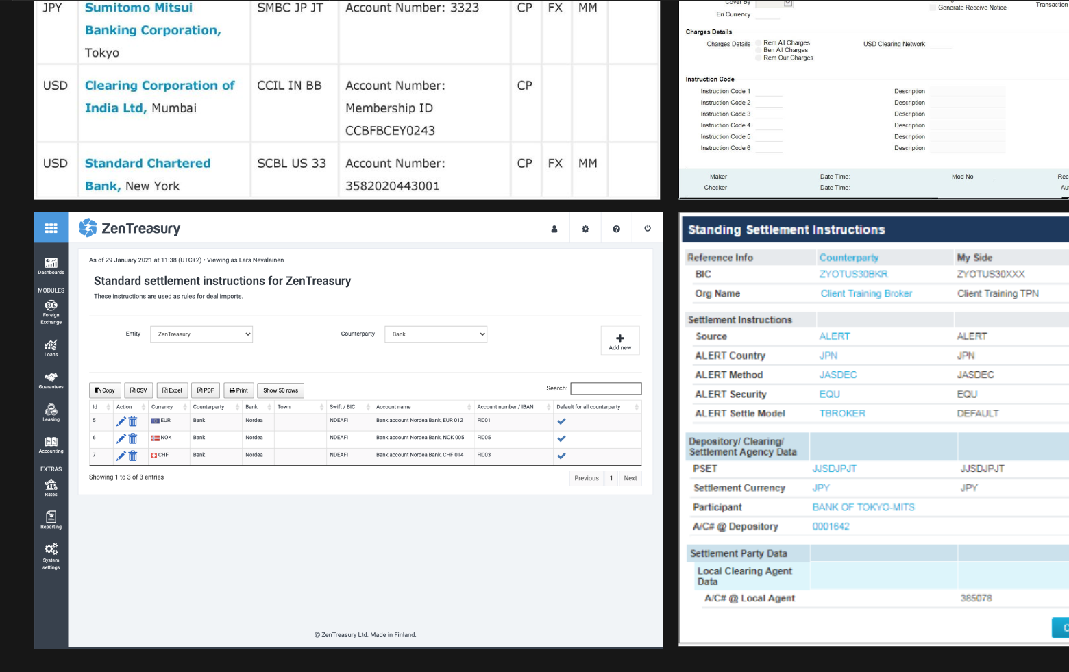Open Sumitomo Mitsui Banking Corporation link
The width and height of the screenshot is (1069, 672).
(x=153, y=19)
